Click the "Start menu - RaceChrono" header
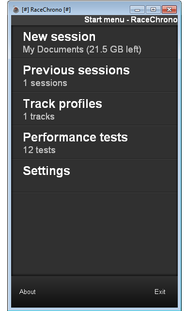 tap(131, 19)
